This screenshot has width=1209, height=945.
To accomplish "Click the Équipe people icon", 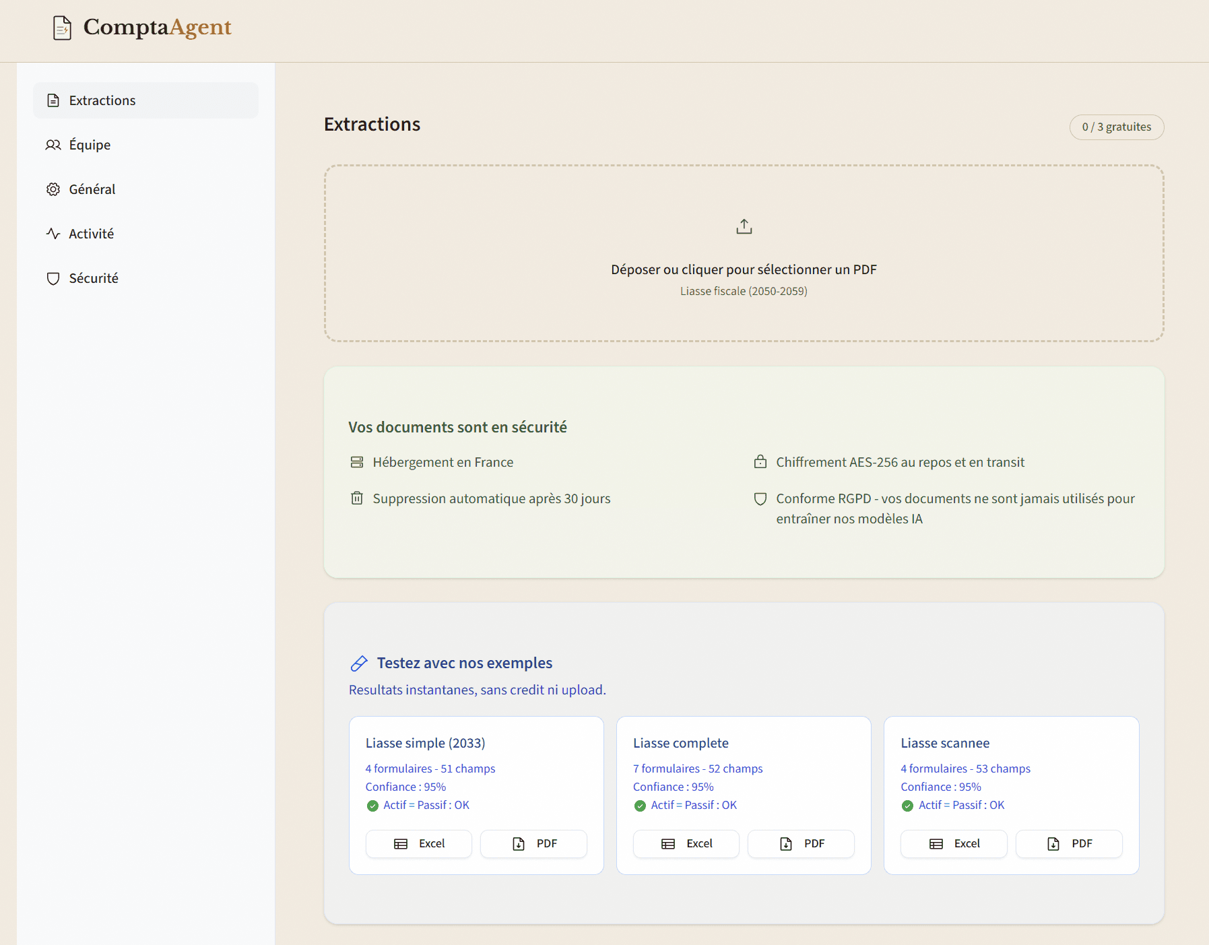I will 53,144.
